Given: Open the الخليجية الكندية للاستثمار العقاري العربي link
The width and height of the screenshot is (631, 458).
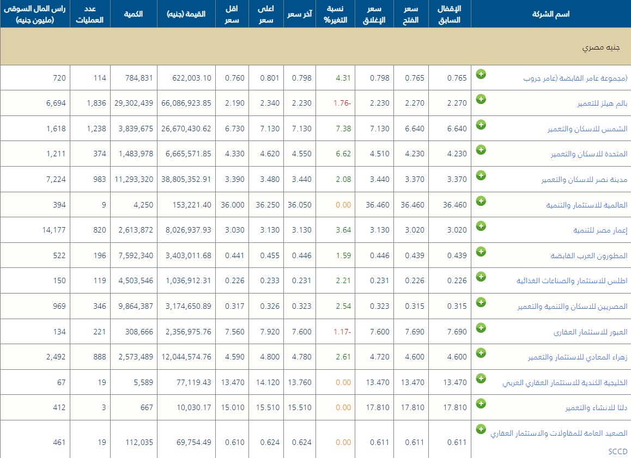Looking at the screenshot, I should tap(565, 382).
